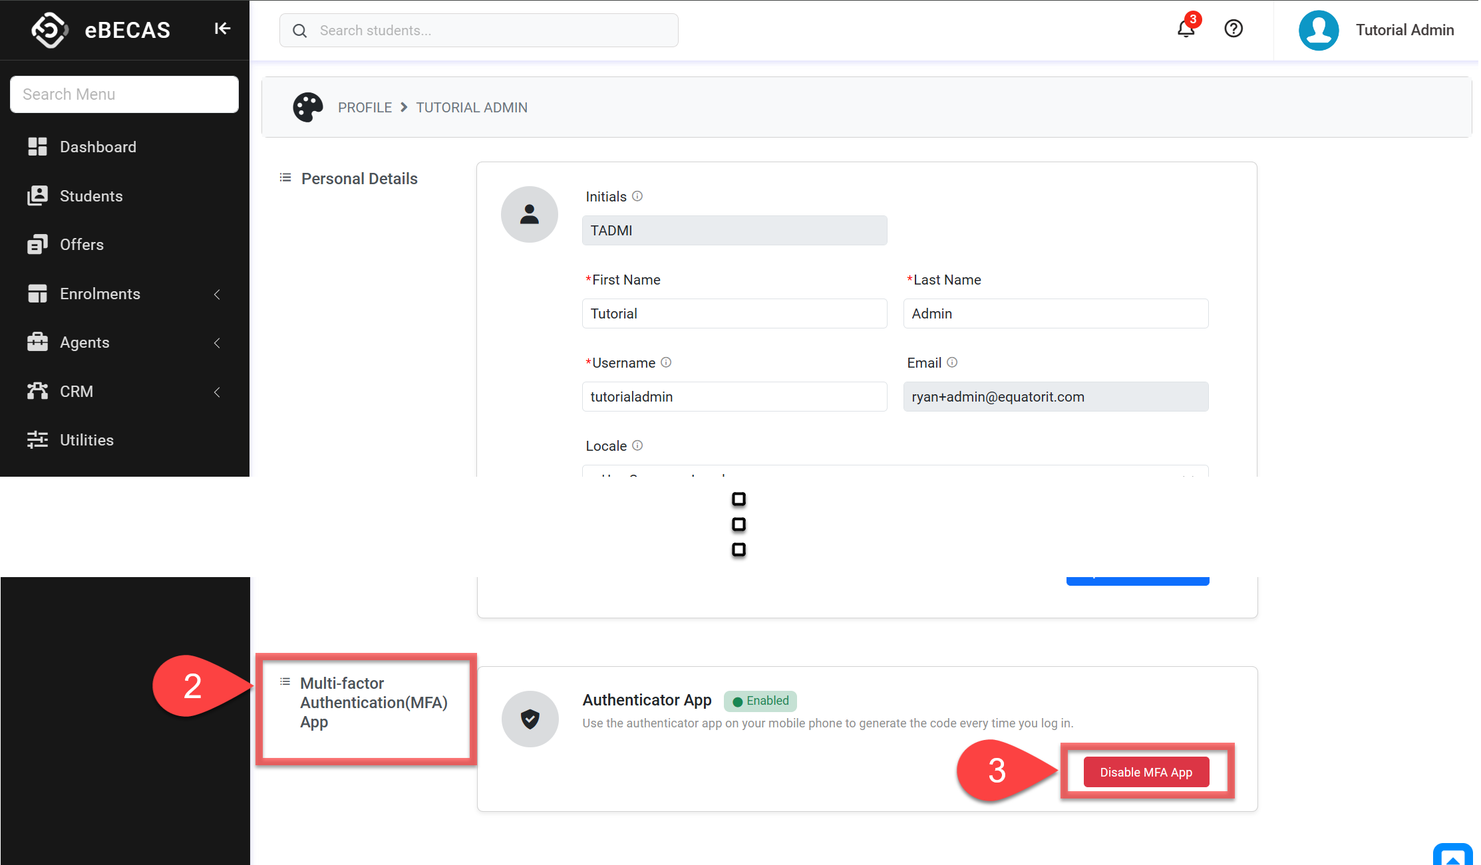Click the Initials info icon

click(637, 196)
